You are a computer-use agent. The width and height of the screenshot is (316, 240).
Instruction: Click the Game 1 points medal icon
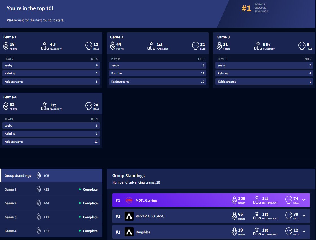[x=6, y=46]
